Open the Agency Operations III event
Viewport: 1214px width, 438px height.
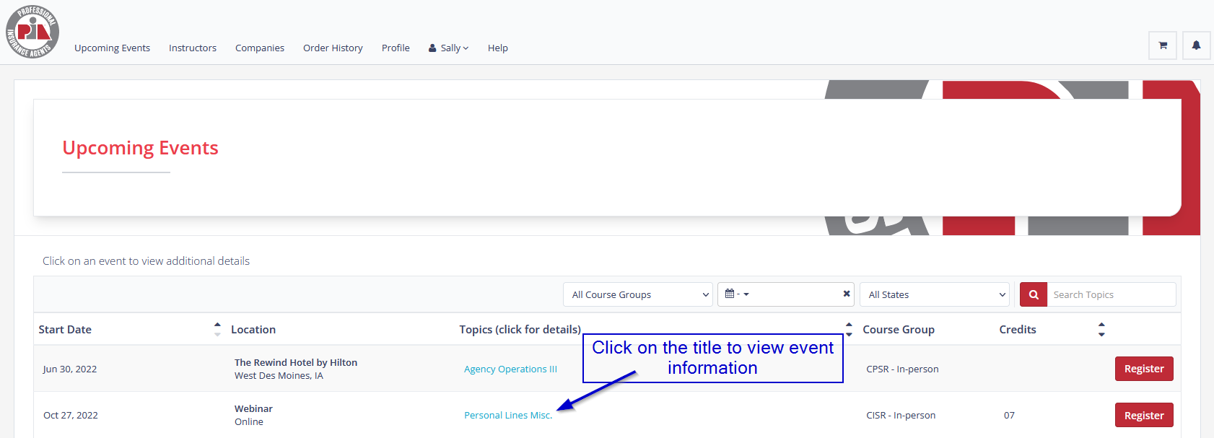click(x=510, y=369)
